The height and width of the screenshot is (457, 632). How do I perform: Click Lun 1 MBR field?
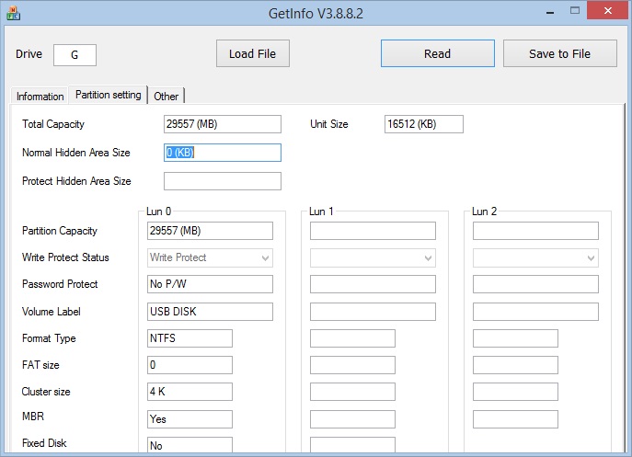(x=352, y=419)
